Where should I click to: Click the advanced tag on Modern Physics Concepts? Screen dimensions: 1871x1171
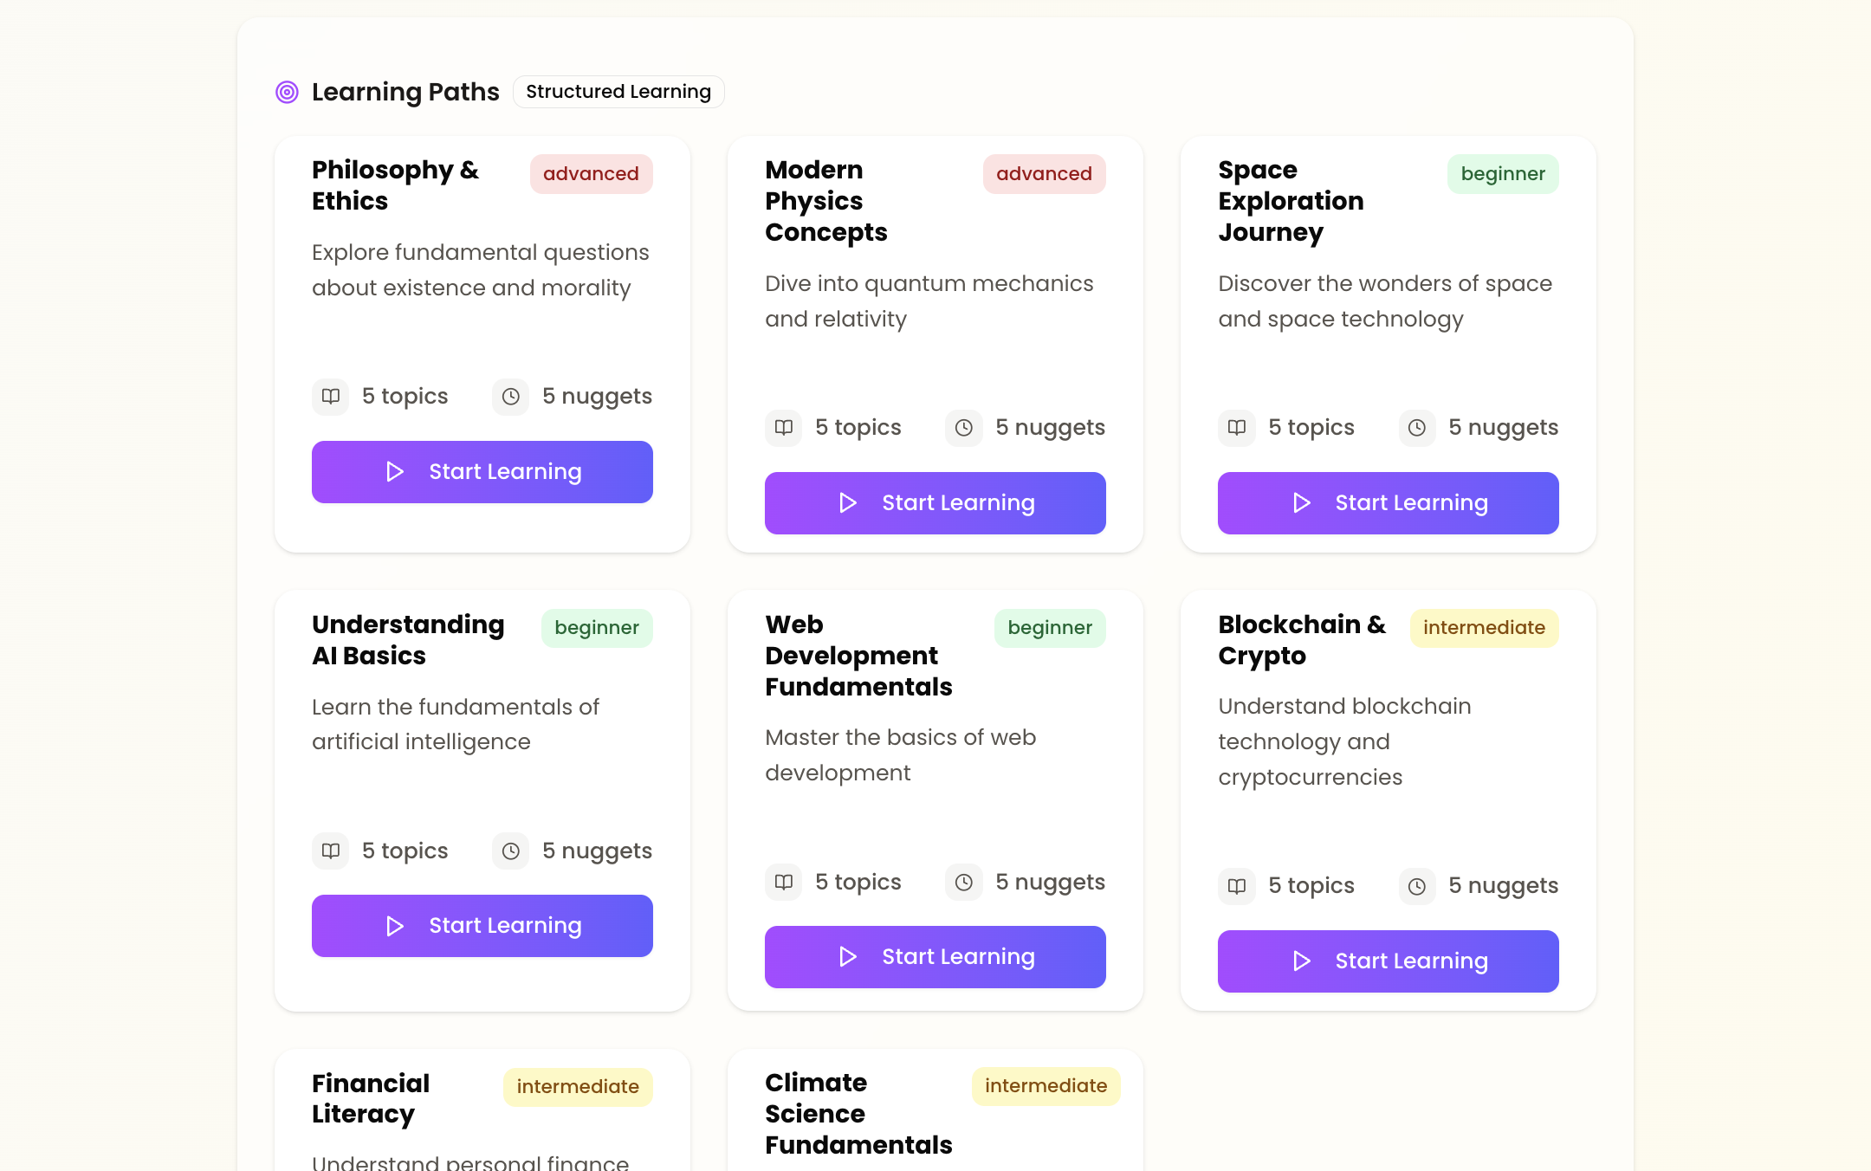coord(1045,174)
